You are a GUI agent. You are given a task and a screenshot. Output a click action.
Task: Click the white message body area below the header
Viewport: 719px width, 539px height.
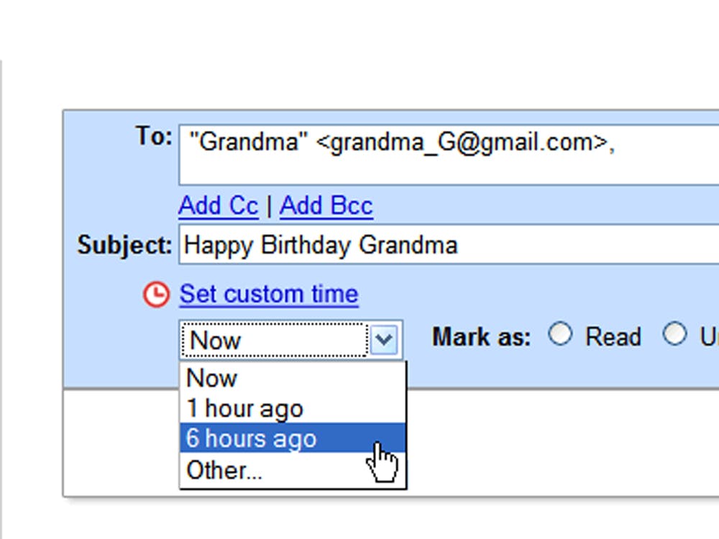562,443
